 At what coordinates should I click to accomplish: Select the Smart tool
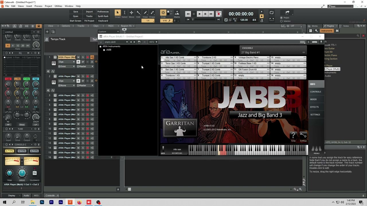118,13
